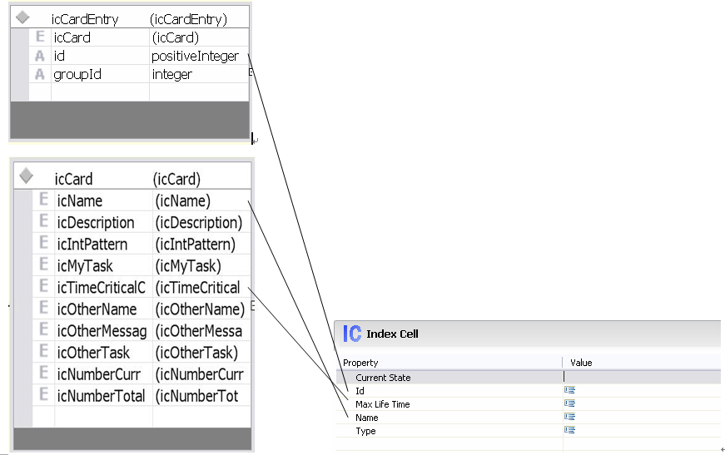This screenshot has height=455, width=725.
Task: Click the IC logo of Index Cell panel
Action: pyautogui.click(x=352, y=334)
